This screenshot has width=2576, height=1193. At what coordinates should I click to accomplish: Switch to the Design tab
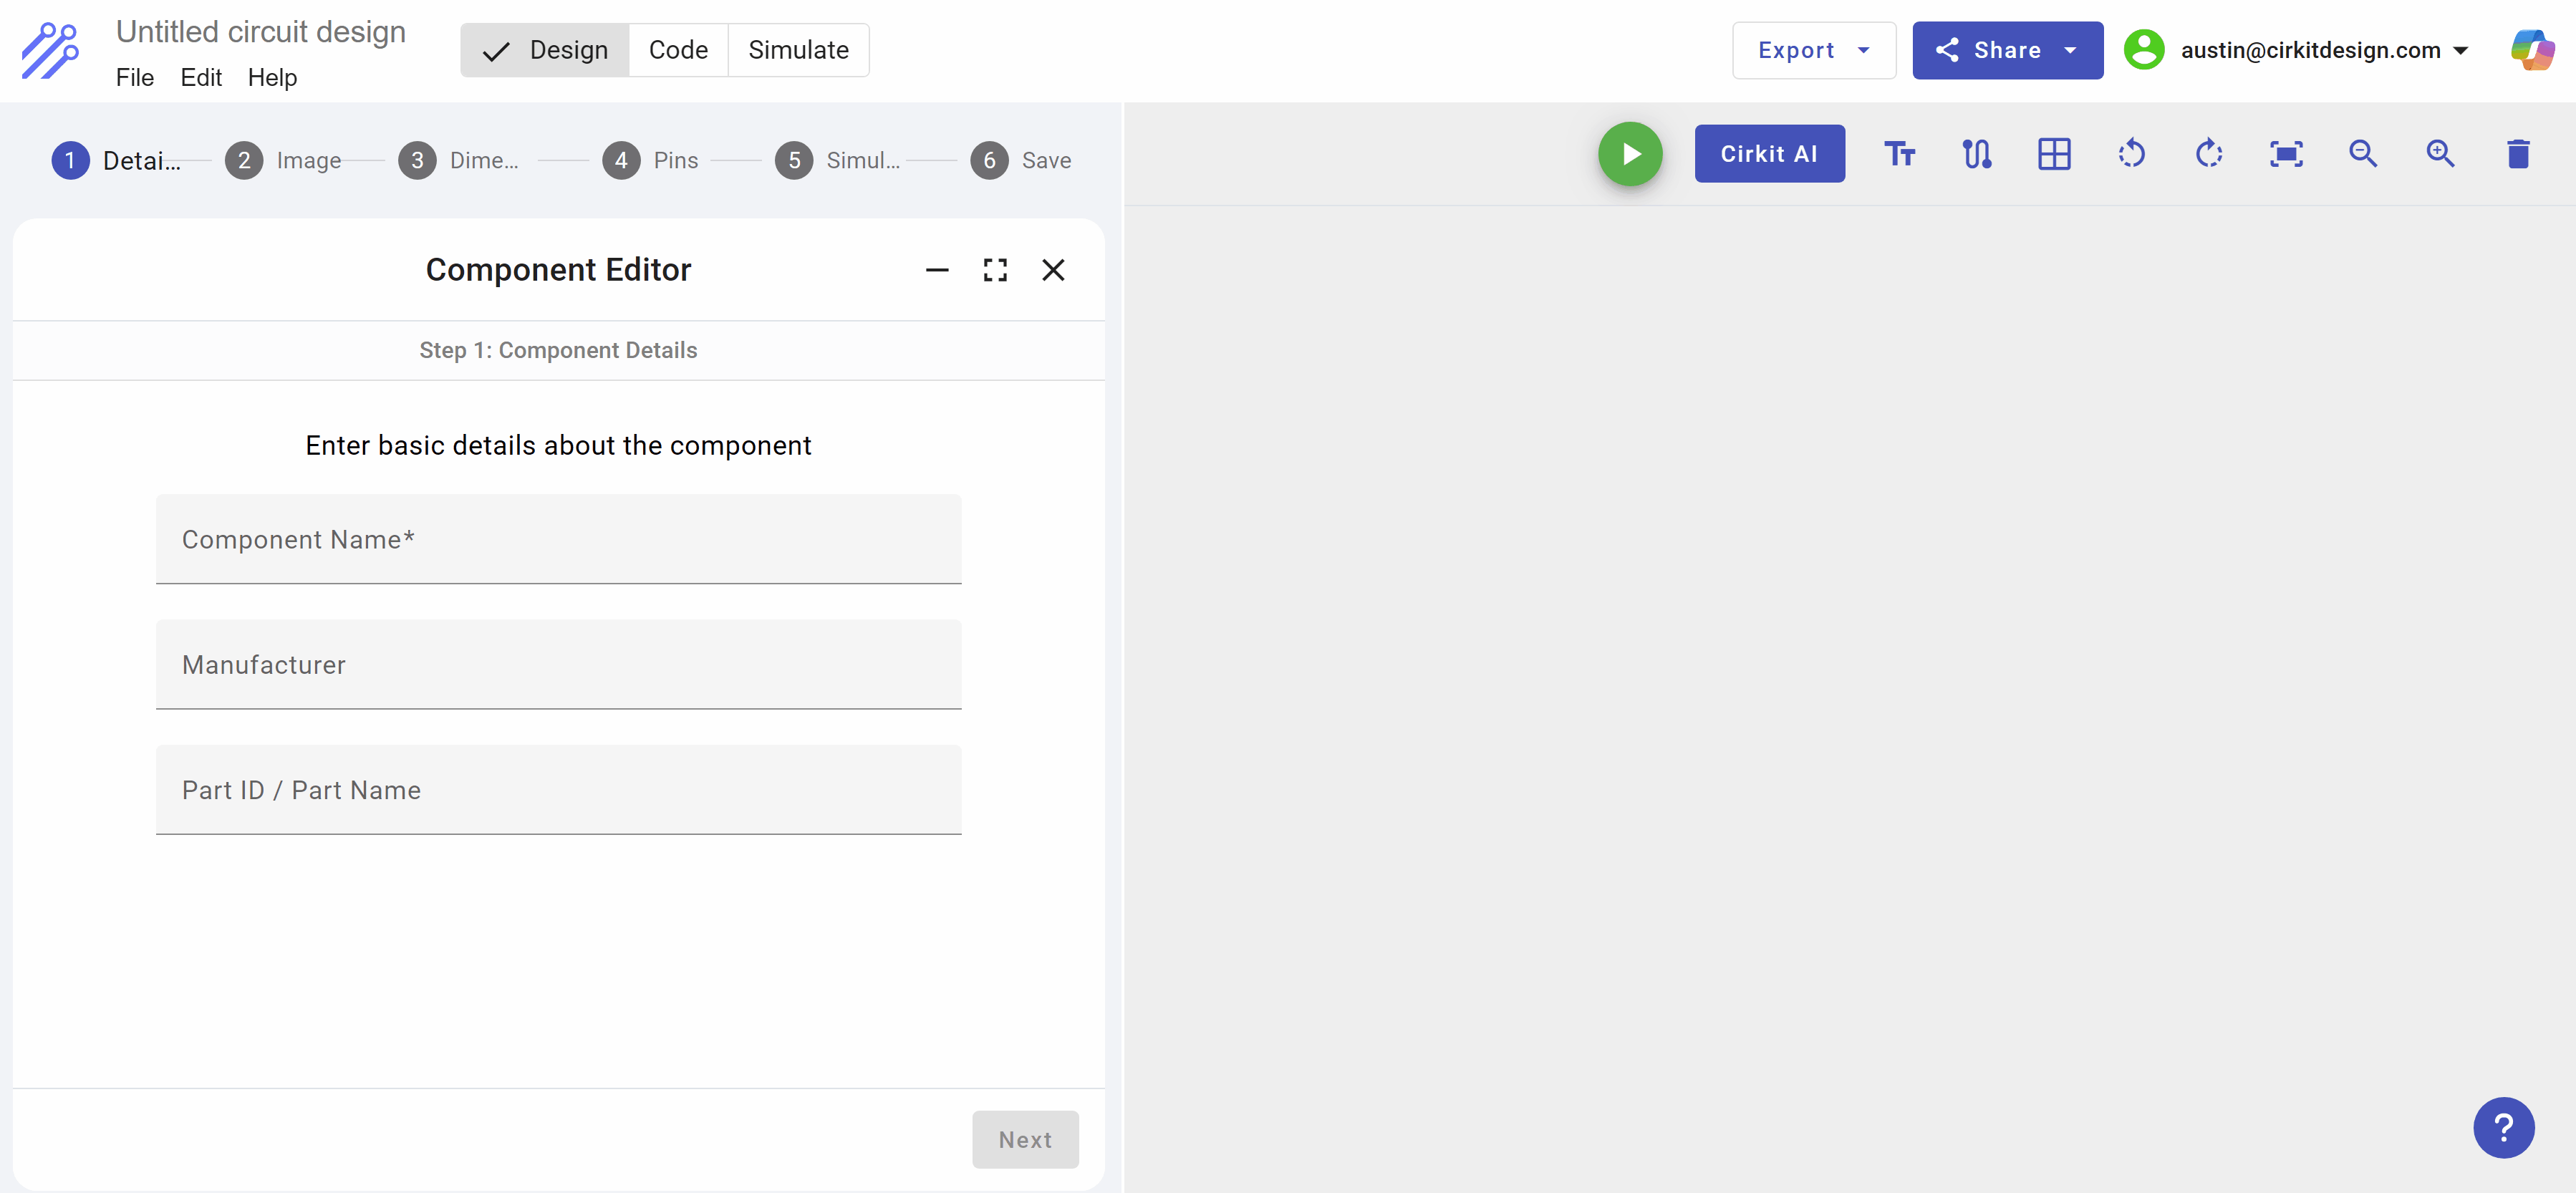(545, 50)
